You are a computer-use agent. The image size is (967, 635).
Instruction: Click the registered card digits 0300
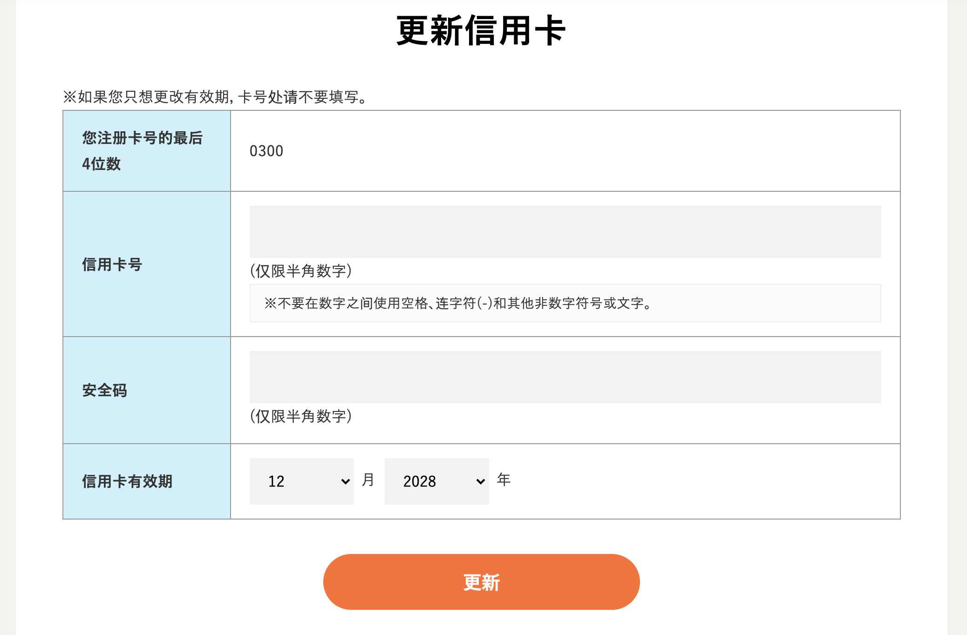point(266,151)
